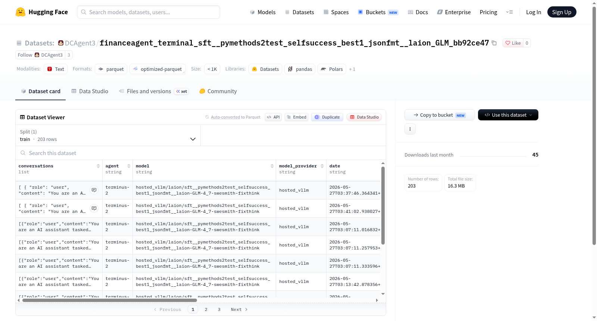Click Next page in pagination
This screenshot has height=321, width=597.
tap(239, 309)
